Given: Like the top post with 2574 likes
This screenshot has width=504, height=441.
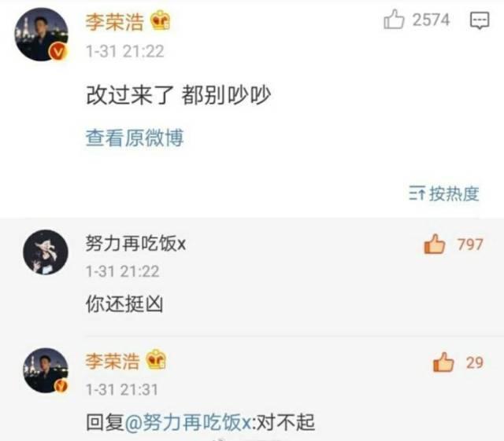Looking at the screenshot, I should pyautogui.click(x=394, y=19).
